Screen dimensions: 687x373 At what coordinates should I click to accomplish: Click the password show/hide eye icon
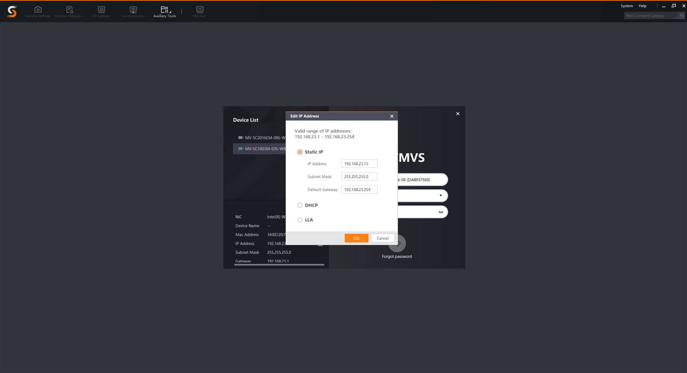pos(441,212)
